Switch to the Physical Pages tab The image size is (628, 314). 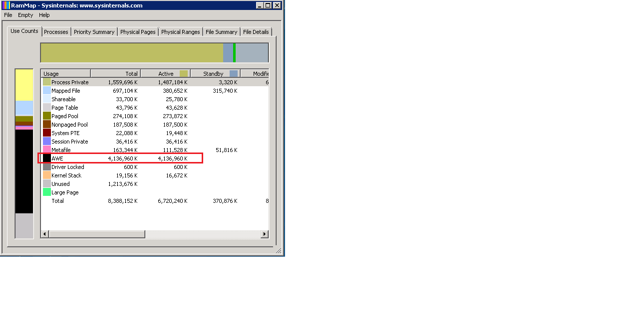[138, 32]
